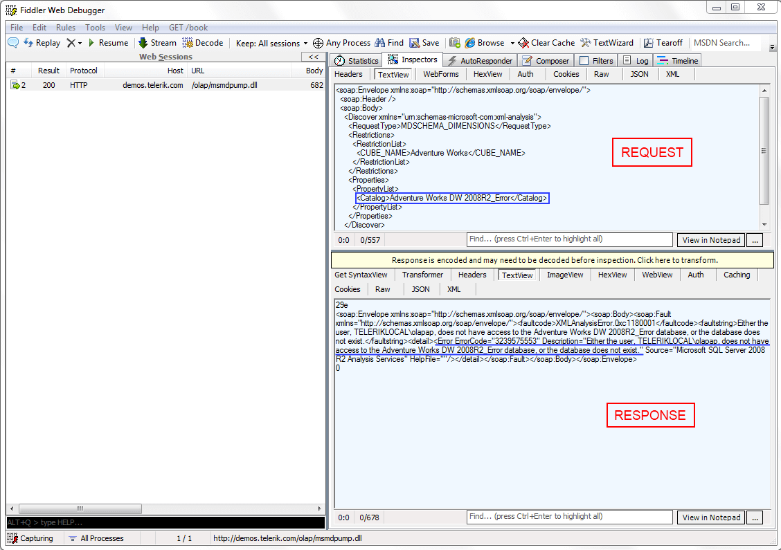Clear the browser cache
The image size is (781, 550).
pyautogui.click(x=546, y=42)
